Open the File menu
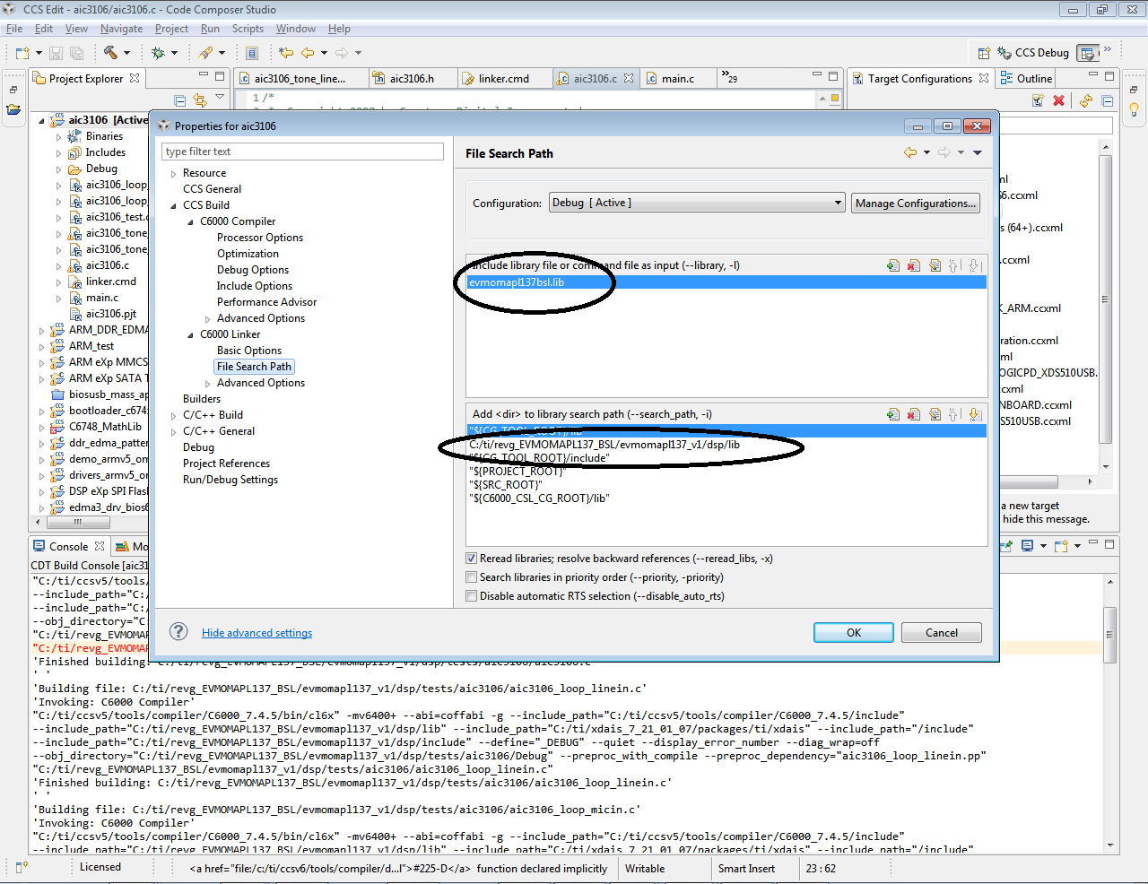 14,29
